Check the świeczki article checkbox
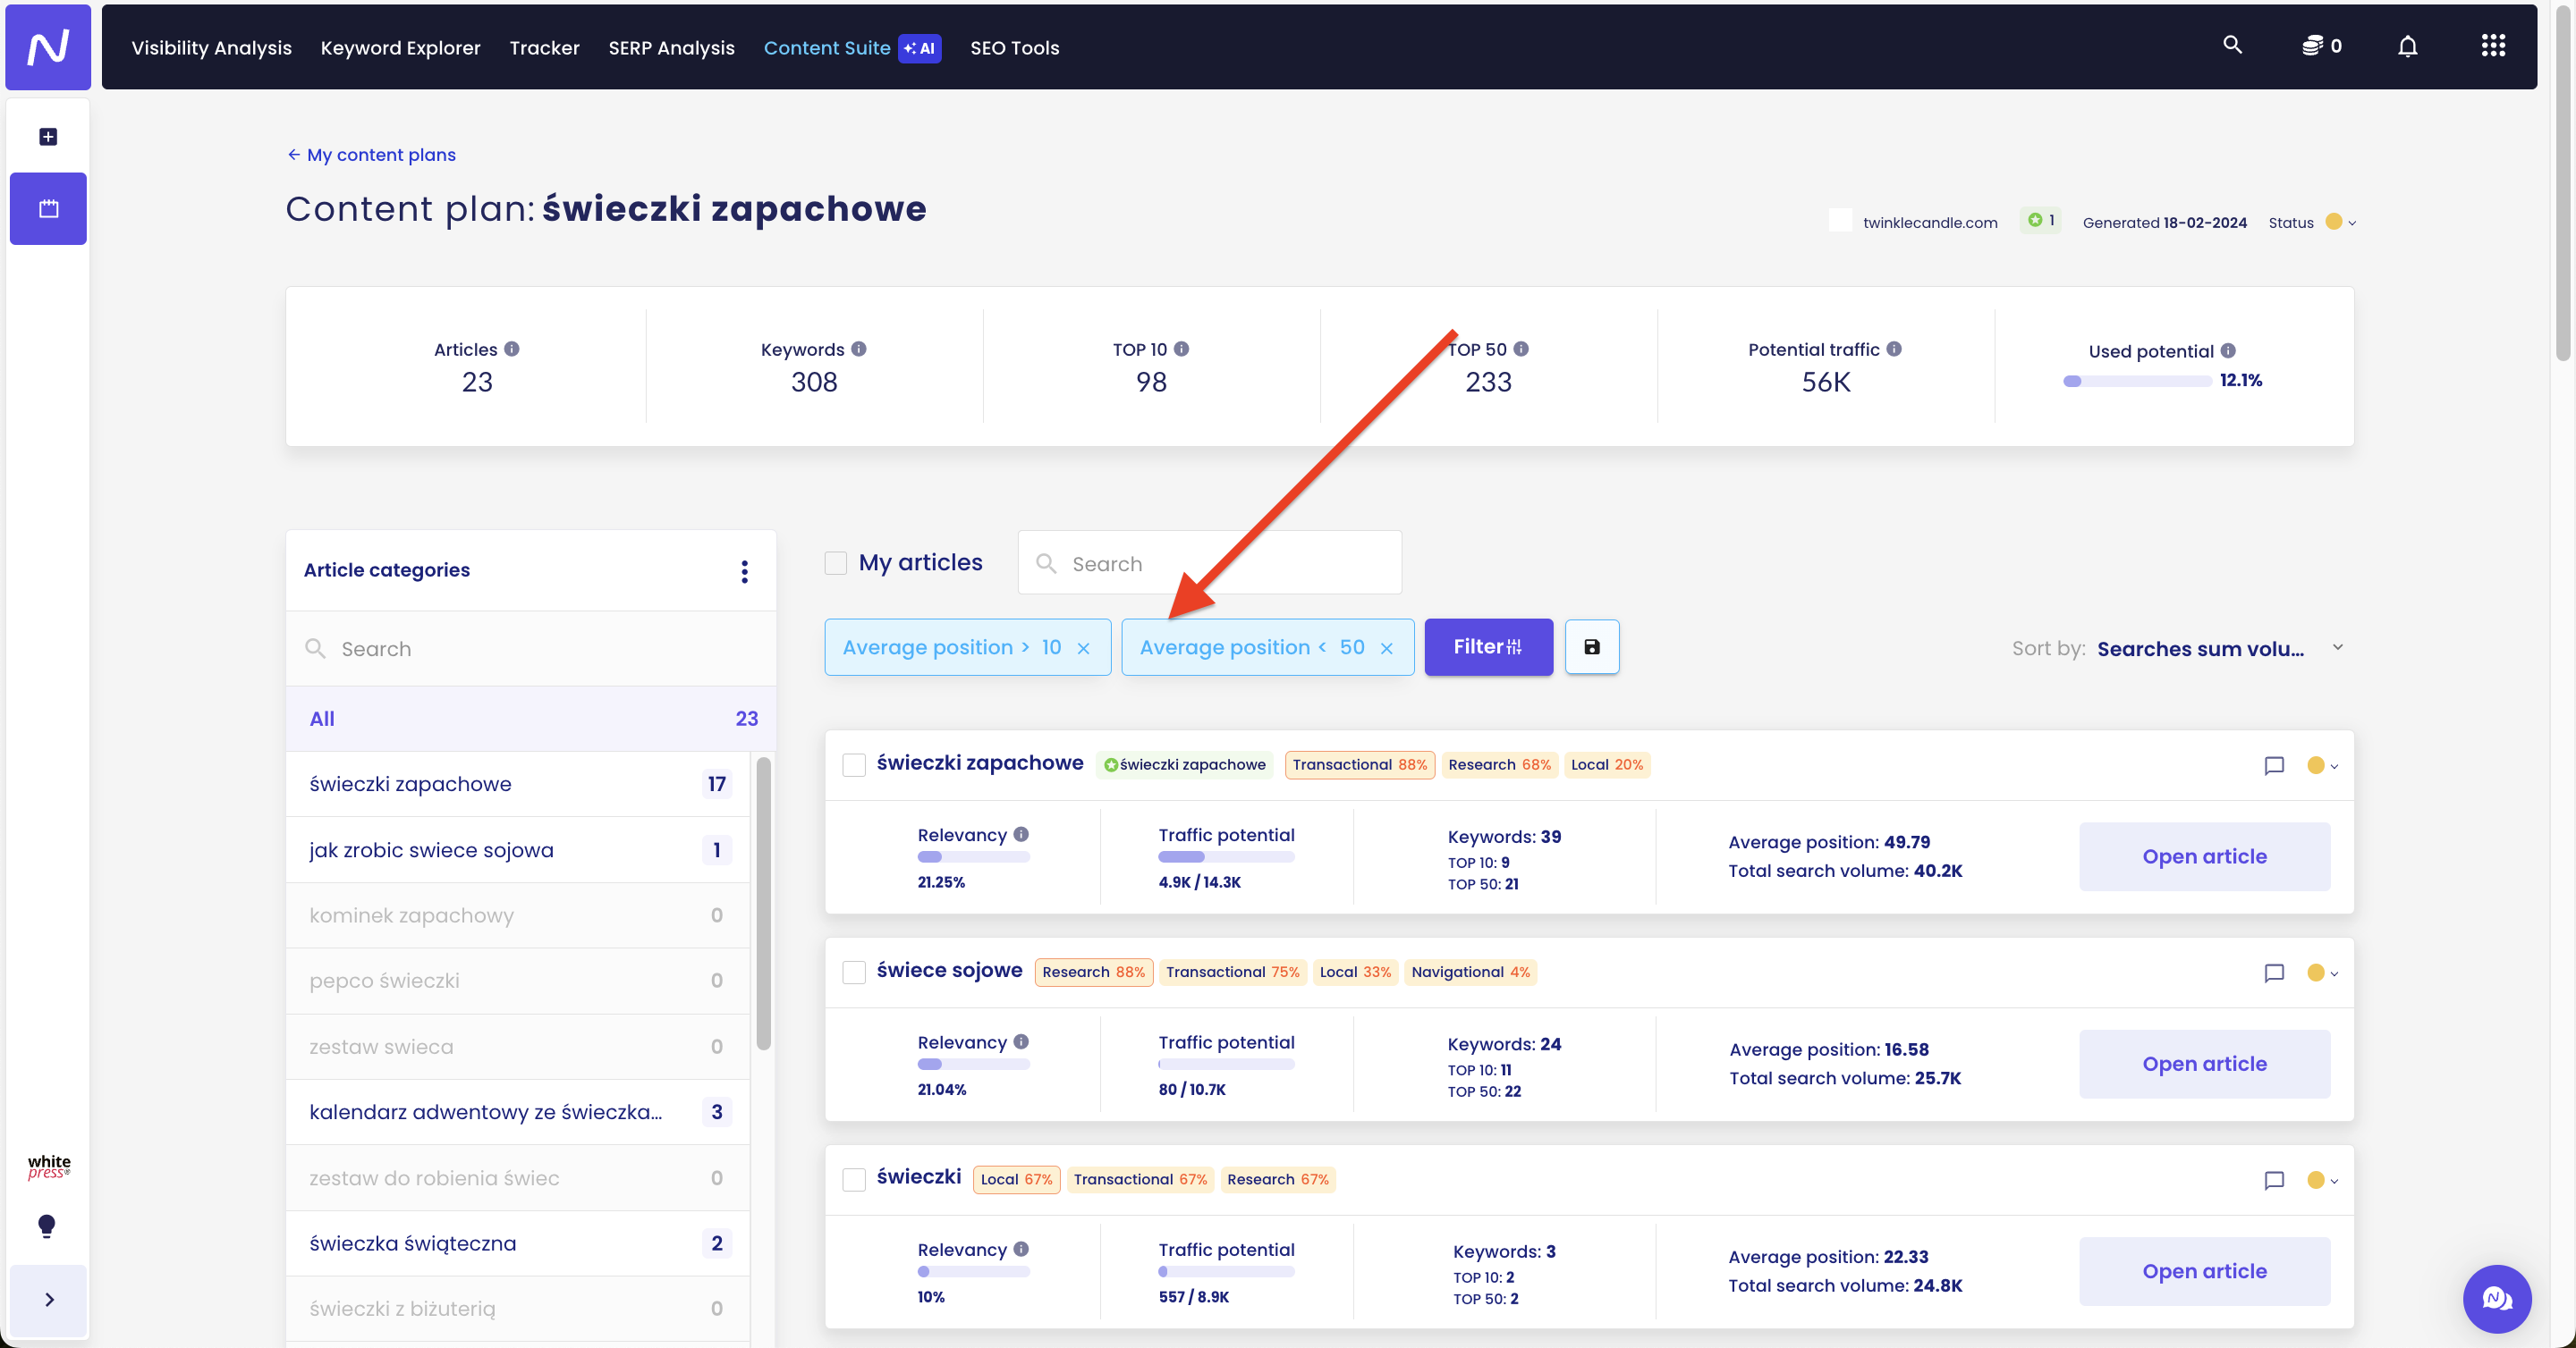The image size is (2576, 1348). 853,1179
